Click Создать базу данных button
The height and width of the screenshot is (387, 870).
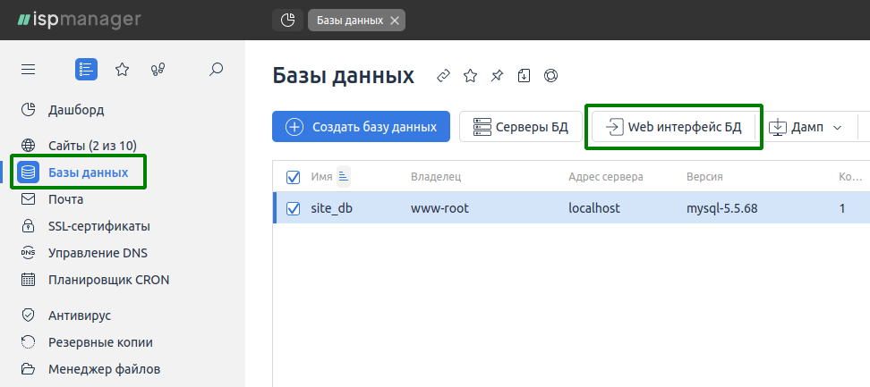click(362, 127)
